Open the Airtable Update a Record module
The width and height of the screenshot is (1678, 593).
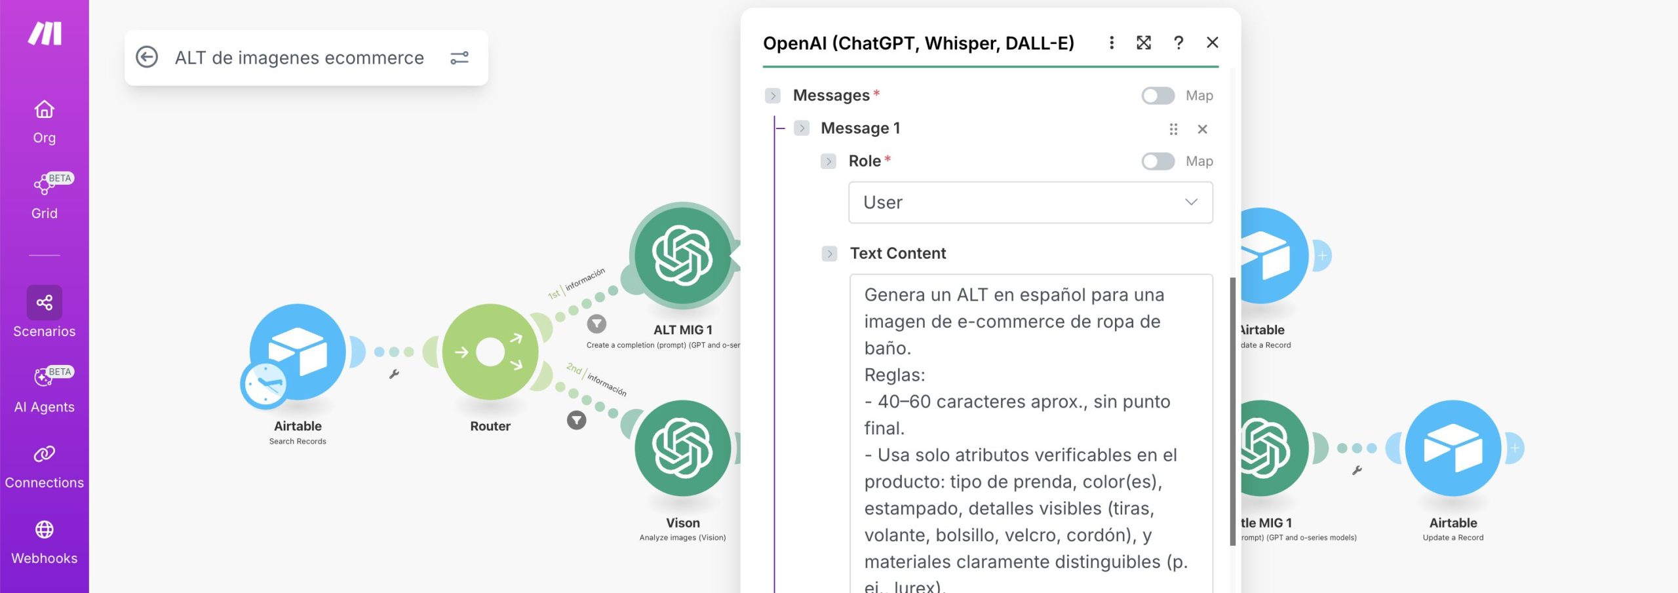click(x=1453, y=449)
